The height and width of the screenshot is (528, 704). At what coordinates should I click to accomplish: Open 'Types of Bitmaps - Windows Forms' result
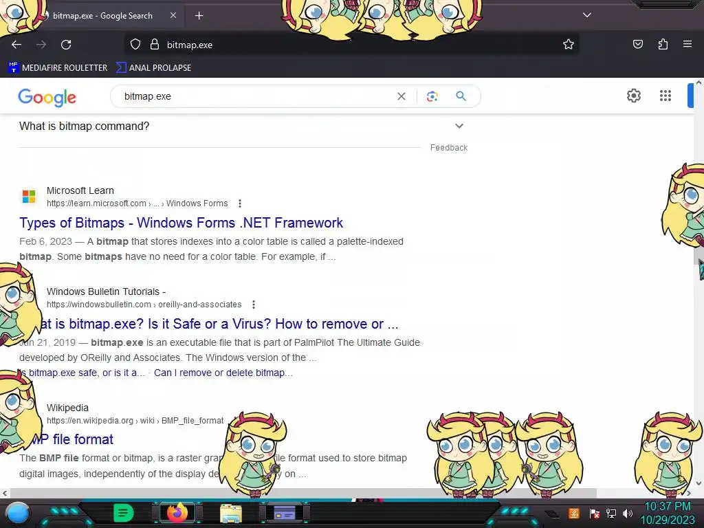coord(181,223)
